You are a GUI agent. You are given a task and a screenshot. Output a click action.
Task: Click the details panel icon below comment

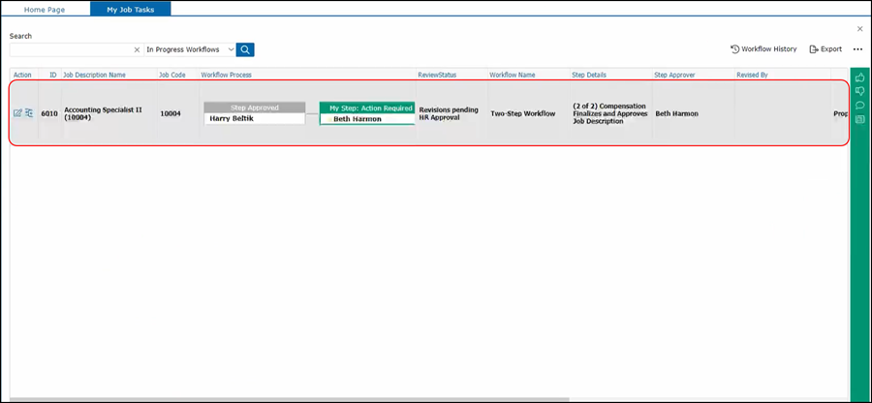click(859, 119)
